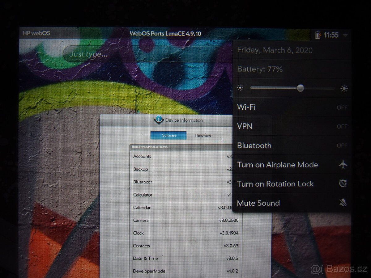Collapse the system menu dropdown arrow
Image resolution: width=371 pixels, height=278 pixels.
pos(345,35)
